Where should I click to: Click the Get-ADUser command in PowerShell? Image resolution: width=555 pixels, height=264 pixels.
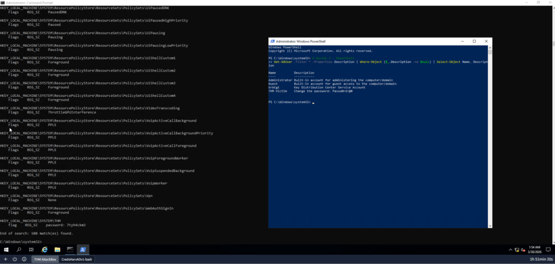click(283, 62)
